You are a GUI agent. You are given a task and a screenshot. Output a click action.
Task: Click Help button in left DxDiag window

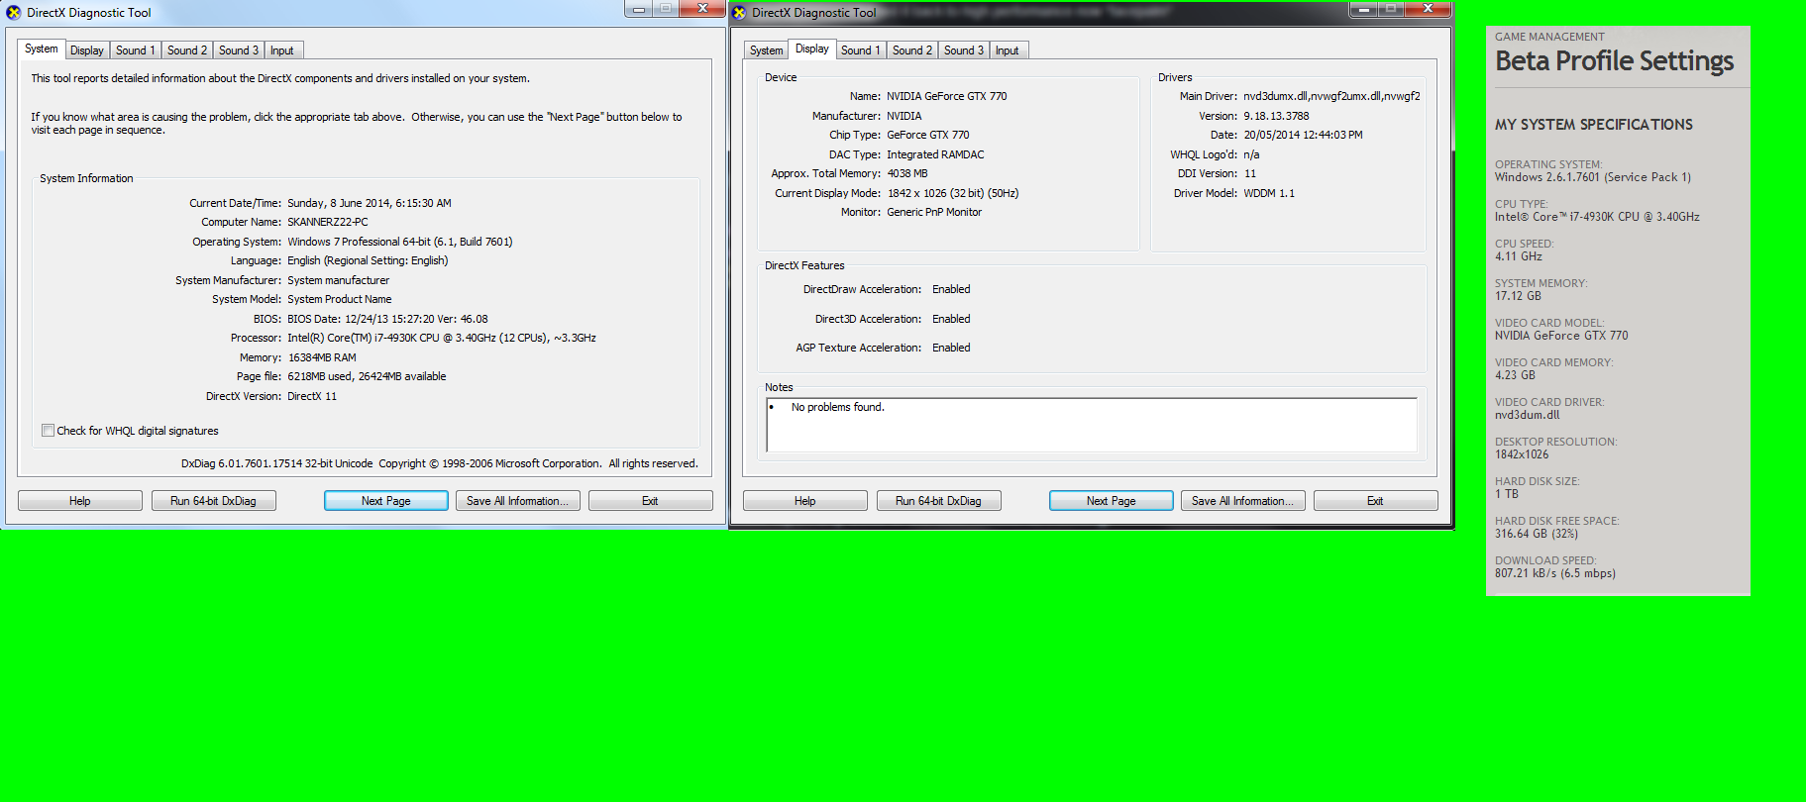(x=80, y=501)
